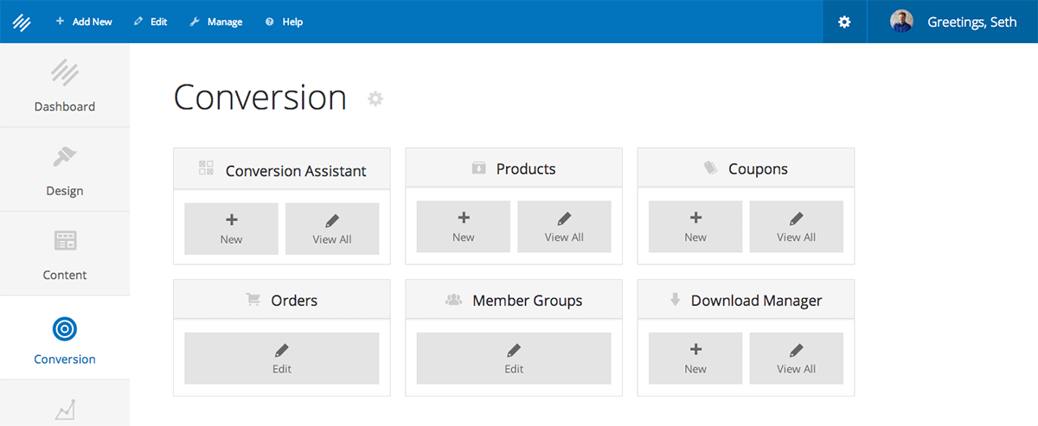The height and width of the screenshot is (426, 1038).
Task: Click the Download Manager header
Action: (x=746, y=299)
